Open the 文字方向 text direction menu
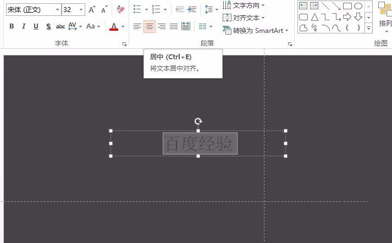This screenshot has width=392, height=243. [244, 5]
